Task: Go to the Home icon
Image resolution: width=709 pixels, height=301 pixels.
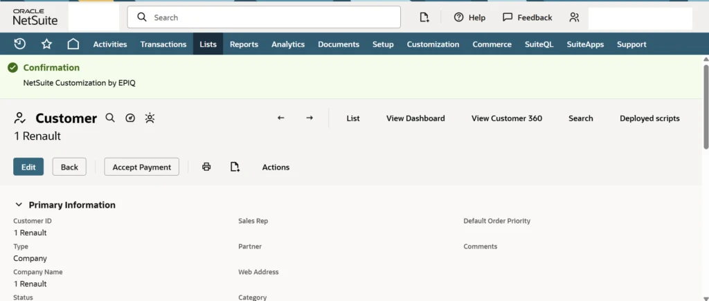Action: (73, 44)
